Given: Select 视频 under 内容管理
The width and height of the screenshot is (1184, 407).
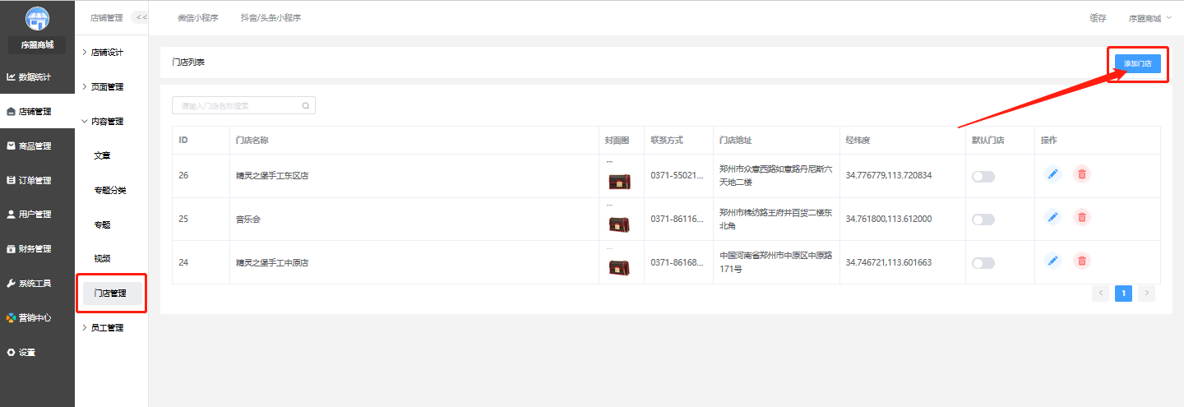Looking at the screenshot, I should tap(102, 259).
